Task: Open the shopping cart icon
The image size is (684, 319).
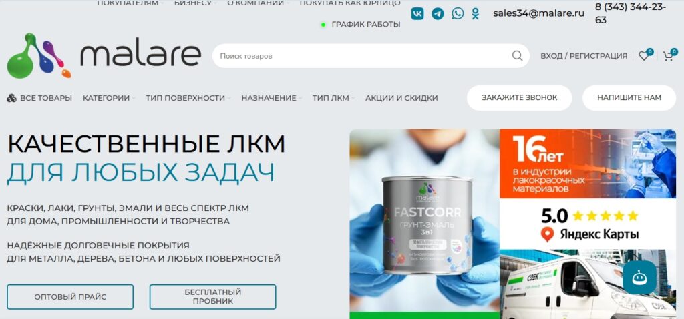Action: pos(669,55)
